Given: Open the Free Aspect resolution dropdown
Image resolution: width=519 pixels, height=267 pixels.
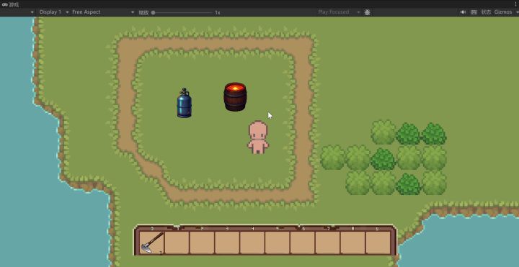Looking at the screenshot, I should tap(103, 12).
